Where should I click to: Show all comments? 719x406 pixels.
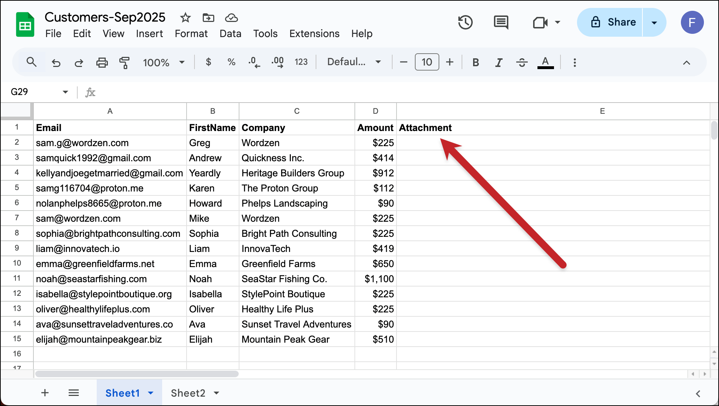click(x=500, y=22)
